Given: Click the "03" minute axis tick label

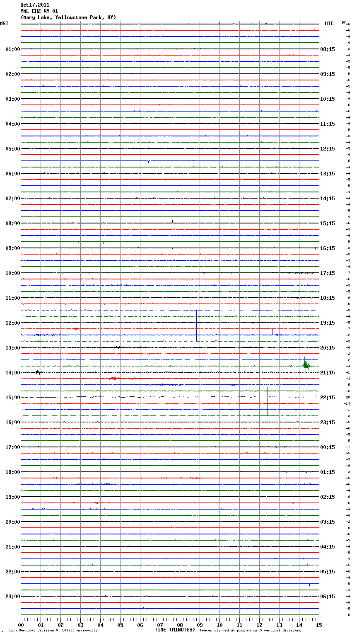Looking at the screenshot, I should [80, 625].
